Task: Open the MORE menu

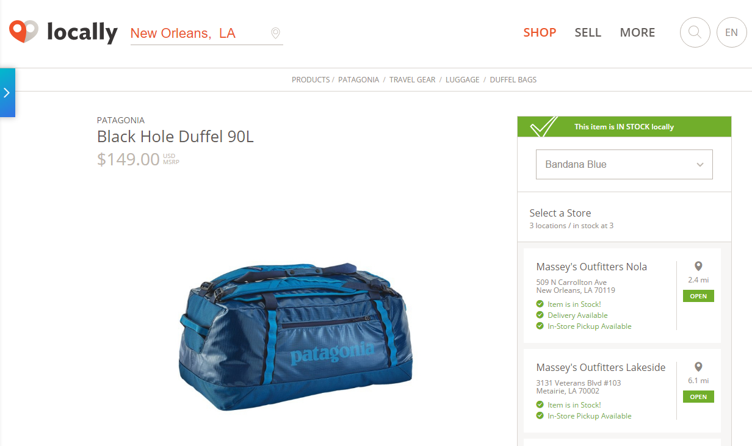Action: pyautogui.click(x=637, y=32)
